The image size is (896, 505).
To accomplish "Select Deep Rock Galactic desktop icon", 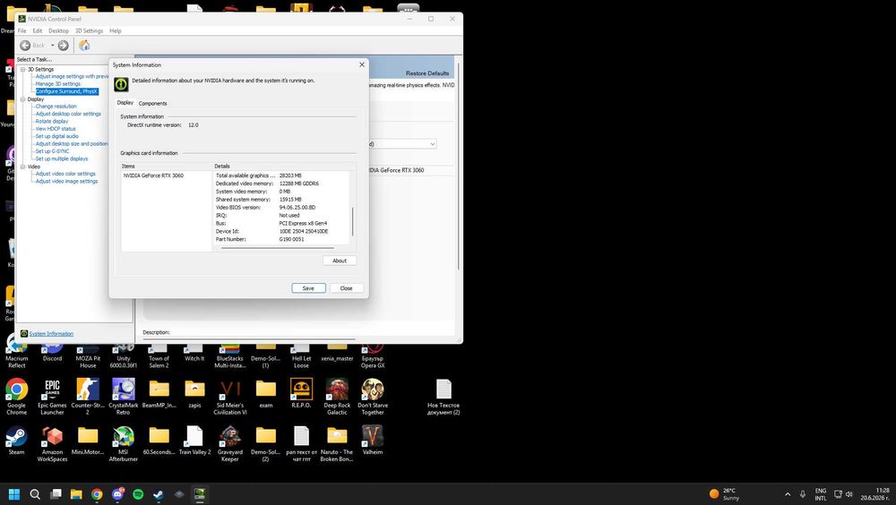I will click(x=337, y=396).
